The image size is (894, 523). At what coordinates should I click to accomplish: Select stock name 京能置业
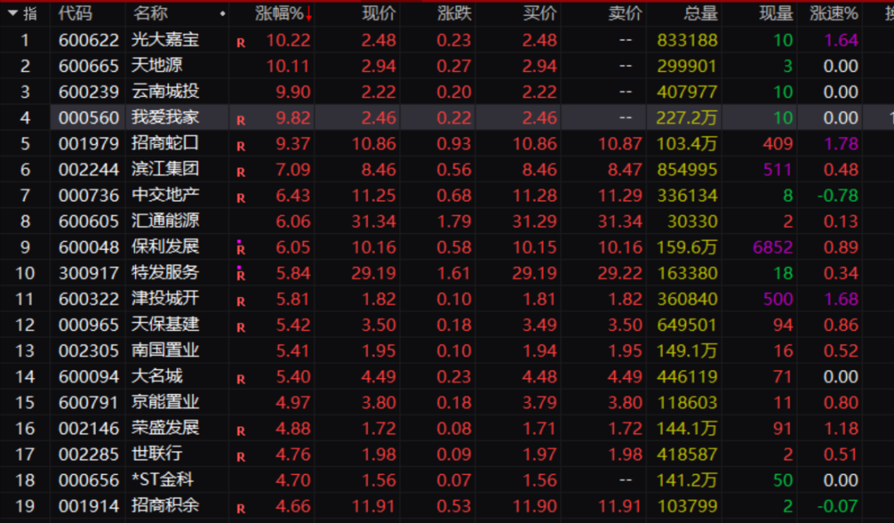pyautogui.click(x=166, y=402)
